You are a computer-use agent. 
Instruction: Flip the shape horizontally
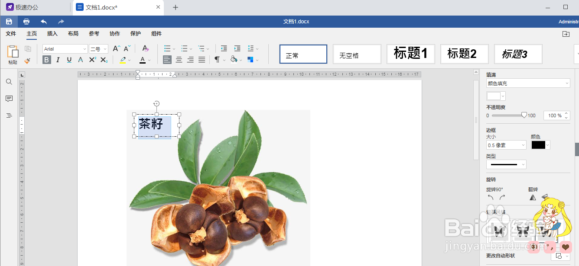coord(533,198)
